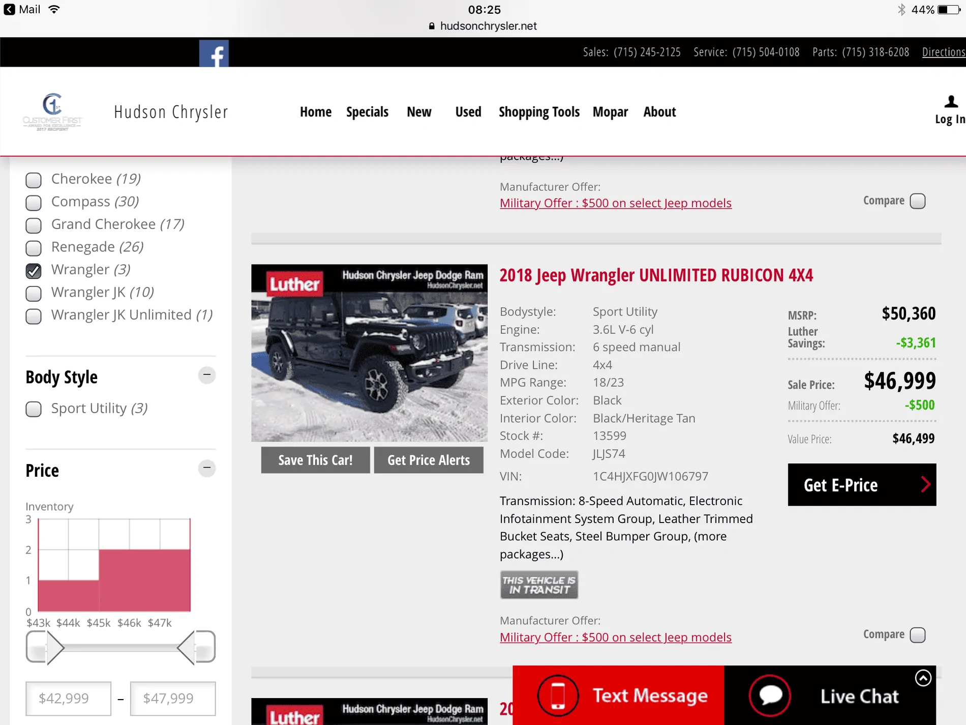The image size is (966, 725).
Task: Call the Sales number (715) 245-2125
Action: 647,52
